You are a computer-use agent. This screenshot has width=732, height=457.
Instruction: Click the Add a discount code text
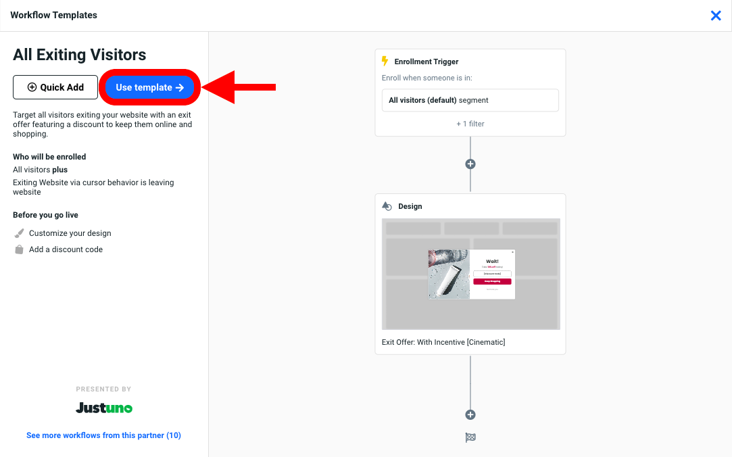66,249
